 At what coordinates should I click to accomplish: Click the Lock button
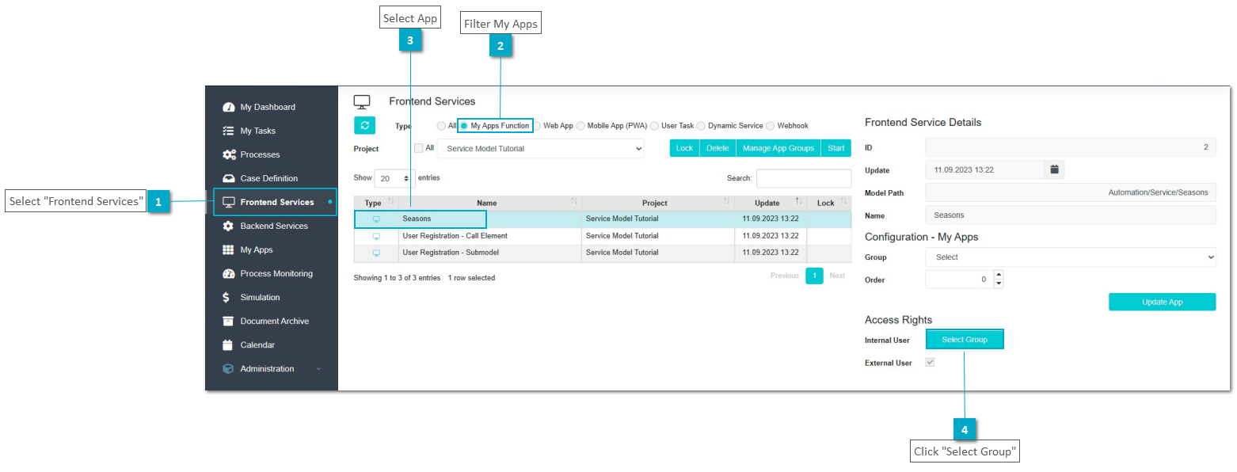[x=684, y=148]
